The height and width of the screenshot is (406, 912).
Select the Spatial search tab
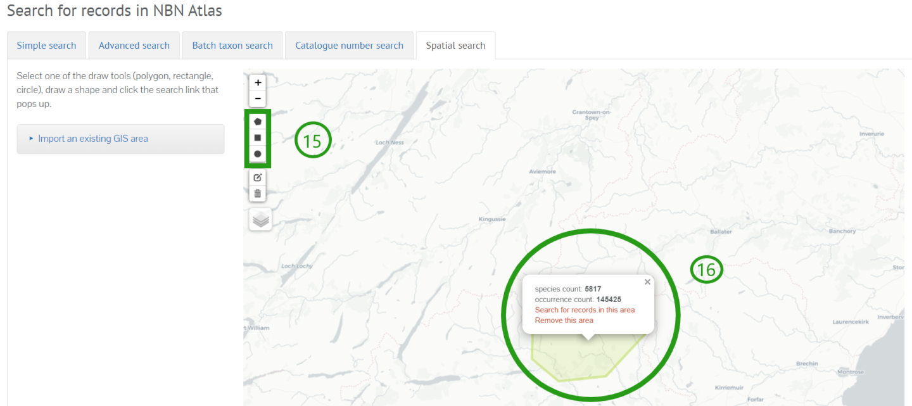point(455,45)
